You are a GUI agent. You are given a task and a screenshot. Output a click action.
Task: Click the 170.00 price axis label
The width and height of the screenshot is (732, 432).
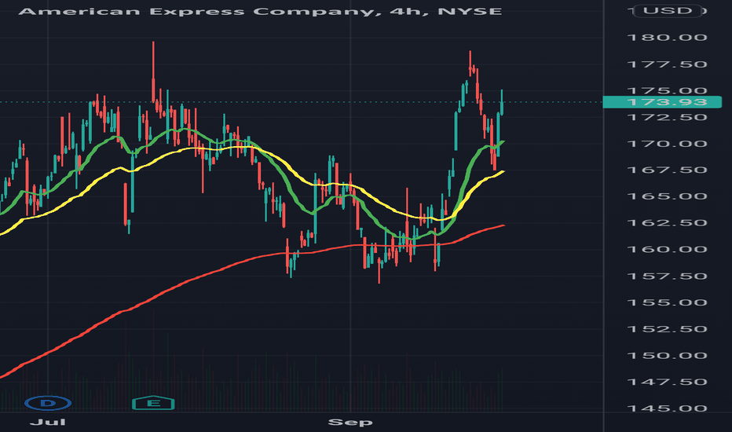pyautogui.click(x=667, y=144)
